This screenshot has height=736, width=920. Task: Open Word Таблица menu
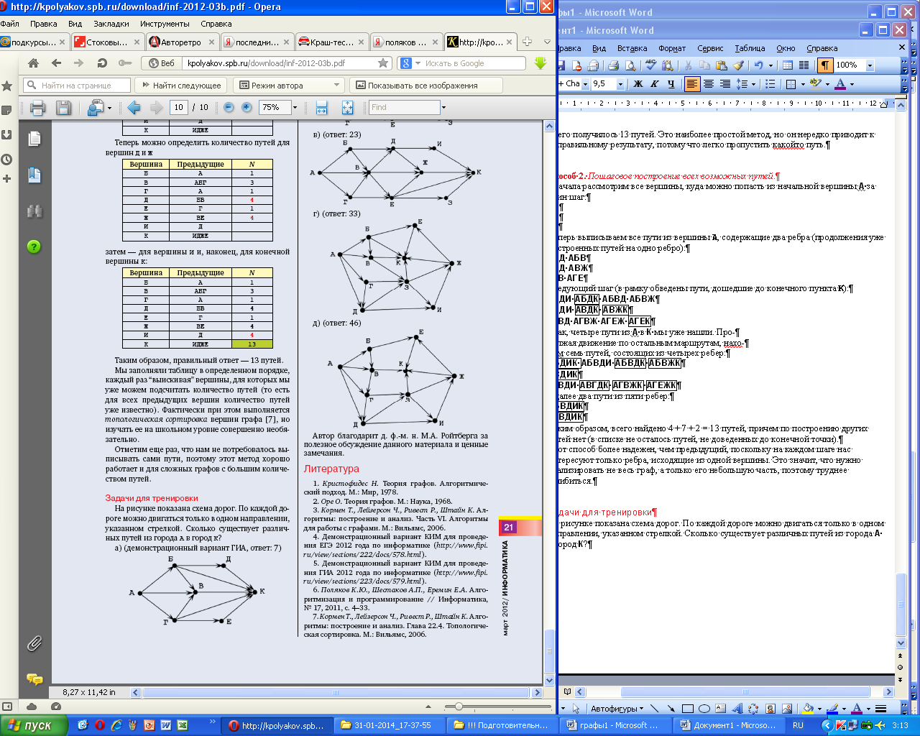click(x=750, y=48)
